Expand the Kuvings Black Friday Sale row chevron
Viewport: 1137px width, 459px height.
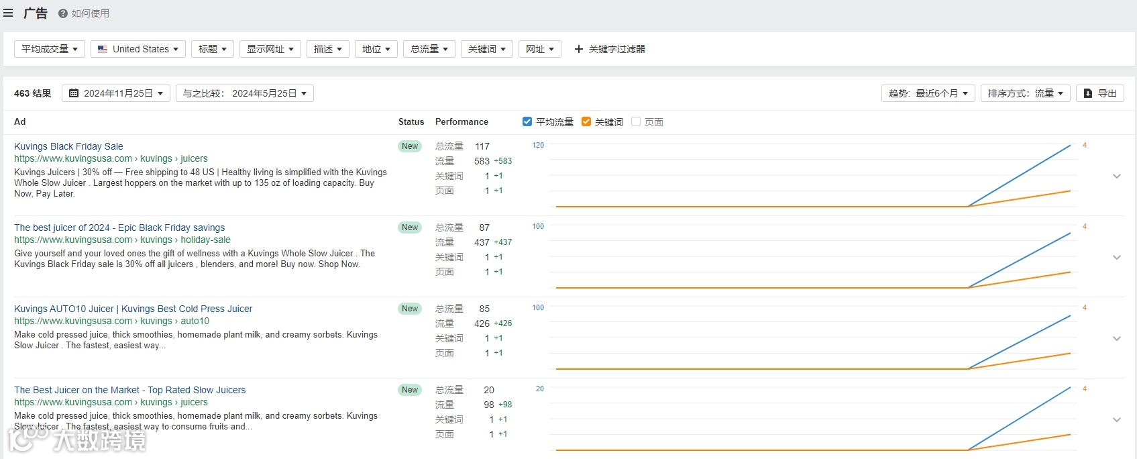pos(1117,176)
